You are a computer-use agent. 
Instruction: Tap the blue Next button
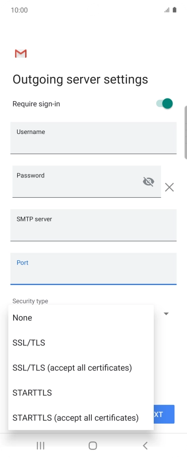[x=164, y=414]
